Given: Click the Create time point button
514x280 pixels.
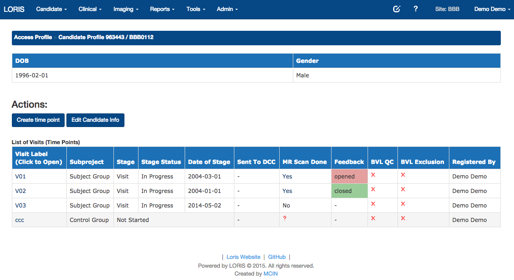Looking at the screenshot, I should click(38, 120).
